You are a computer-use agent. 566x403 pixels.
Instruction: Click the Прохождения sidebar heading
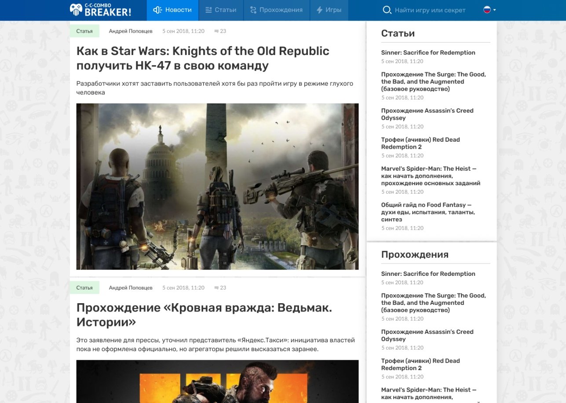tap(415, 255)
